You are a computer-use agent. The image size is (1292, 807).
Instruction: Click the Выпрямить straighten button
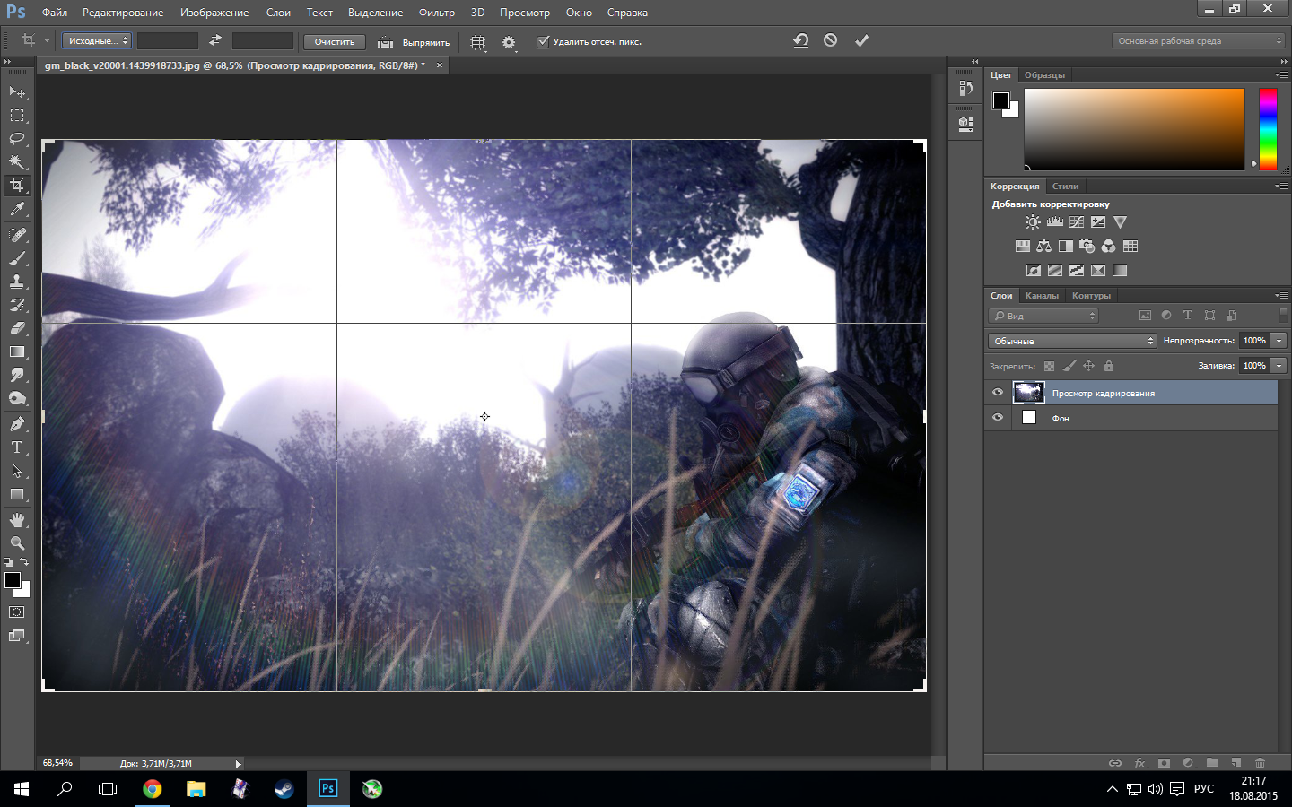point(414,42)
